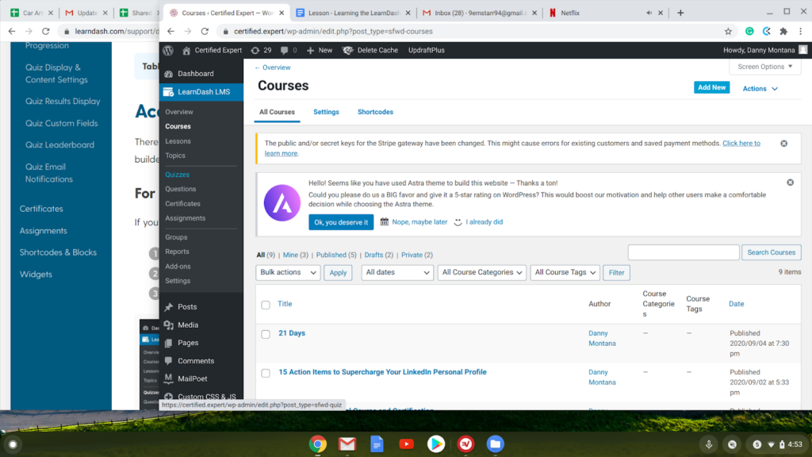Click Nope, maybe later link

(x=419, y=222)
